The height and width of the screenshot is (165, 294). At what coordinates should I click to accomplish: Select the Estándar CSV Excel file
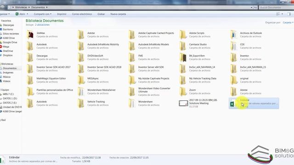254,103
